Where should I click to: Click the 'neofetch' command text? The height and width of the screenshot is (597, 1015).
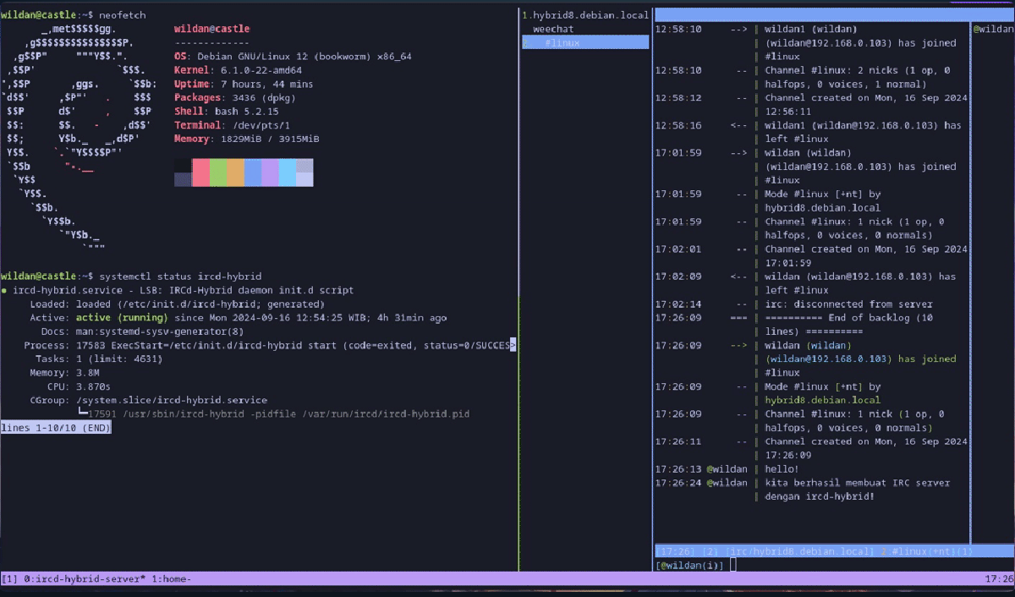[122, 15]
